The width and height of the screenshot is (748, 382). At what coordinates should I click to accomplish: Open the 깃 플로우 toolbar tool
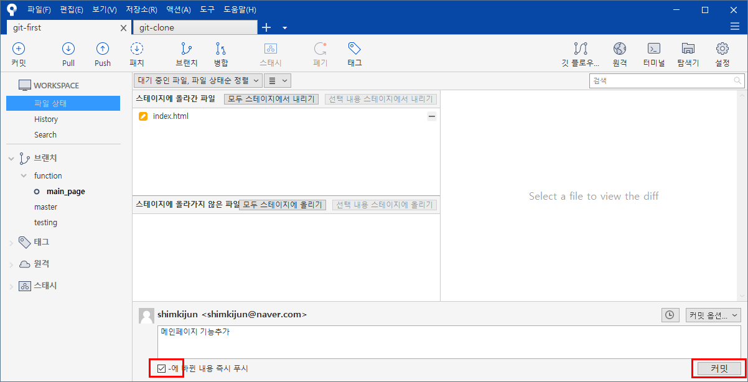(581, 49)
